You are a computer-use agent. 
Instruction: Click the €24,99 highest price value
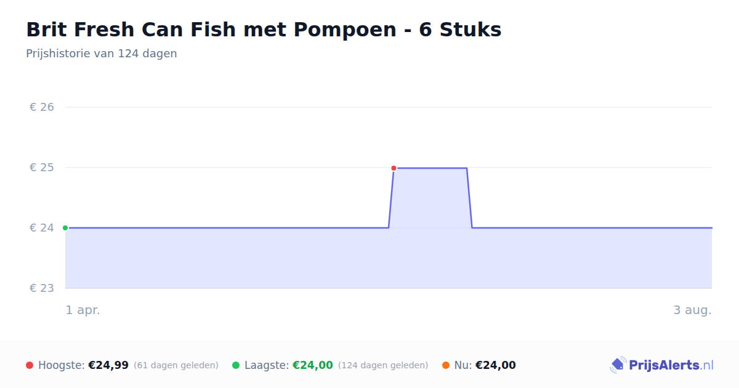point(108,365)
